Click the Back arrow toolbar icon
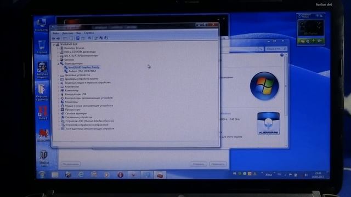Viewport: 351px width, 197px height. pos(54,38)
